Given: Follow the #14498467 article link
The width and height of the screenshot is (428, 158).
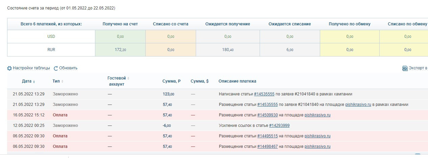Looking at the screenshot, I should pyautogui.click(x=267, y=146).
